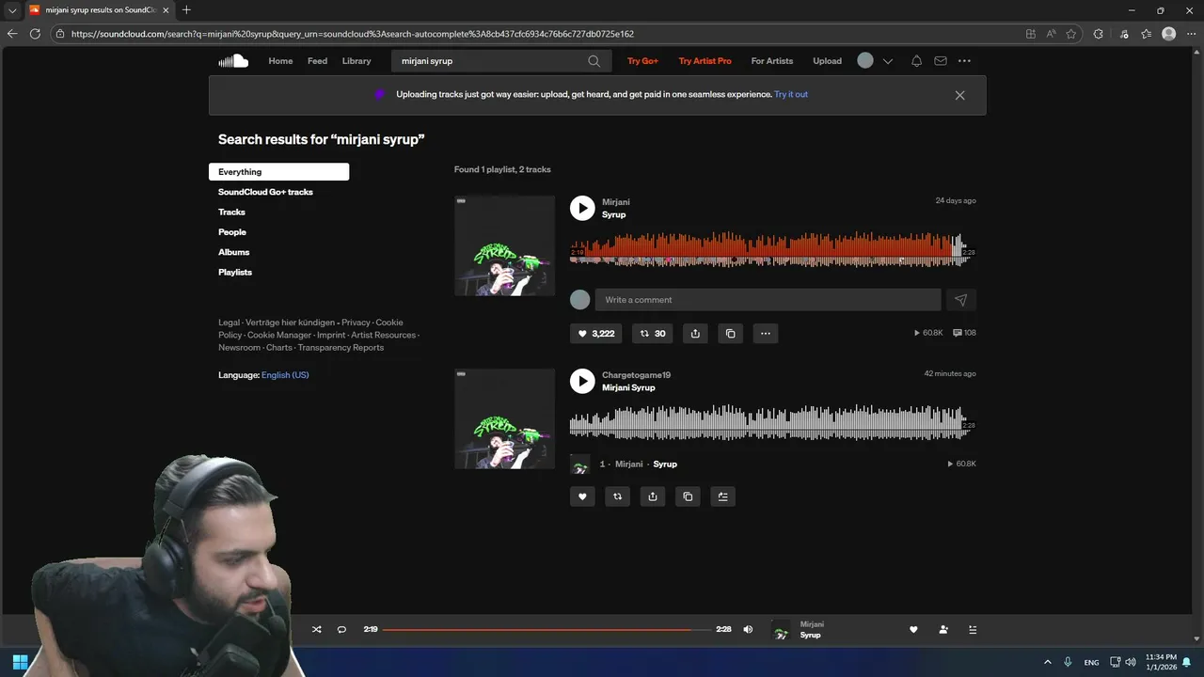Show hidden system tray icons chevron
The width and height of the screenshot is (1204, 677).
click(x=1047, y=662)
